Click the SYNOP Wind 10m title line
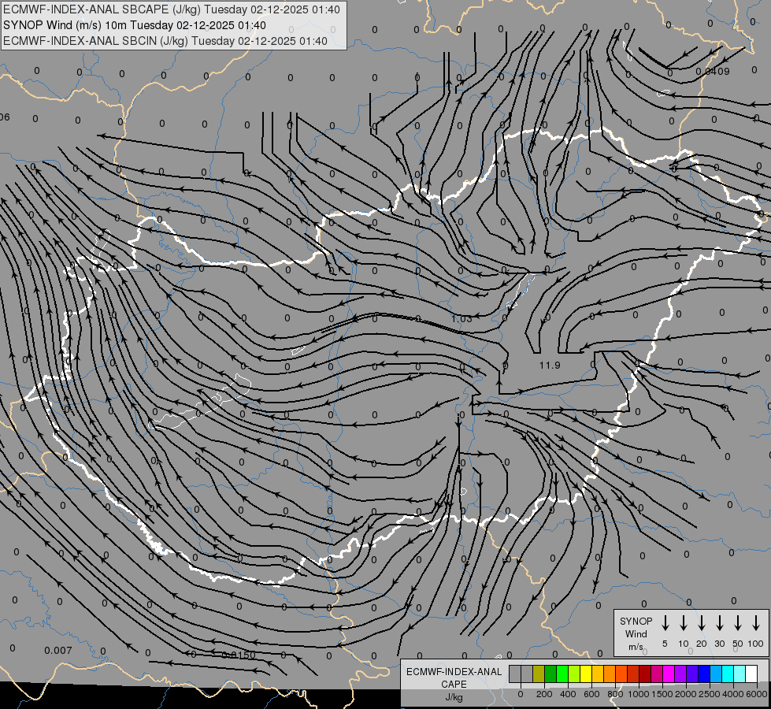The height and width of the screenshot is (709, 771). point(134,25)
